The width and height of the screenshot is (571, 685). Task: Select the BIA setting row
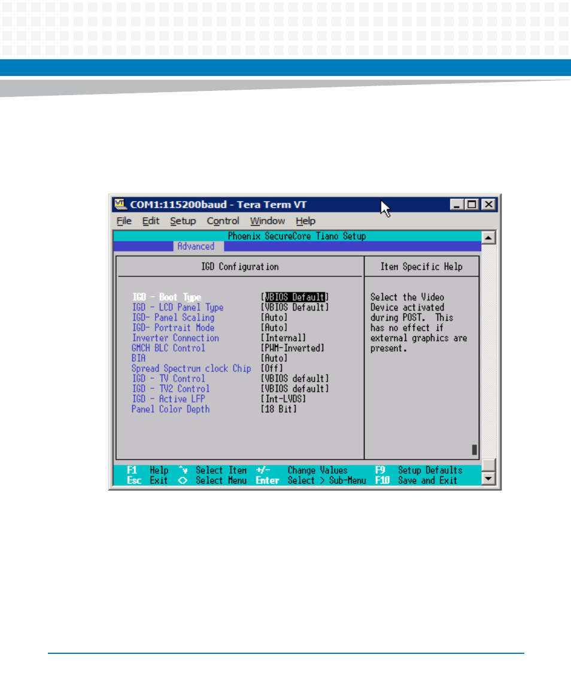click(x=209, y=358)
